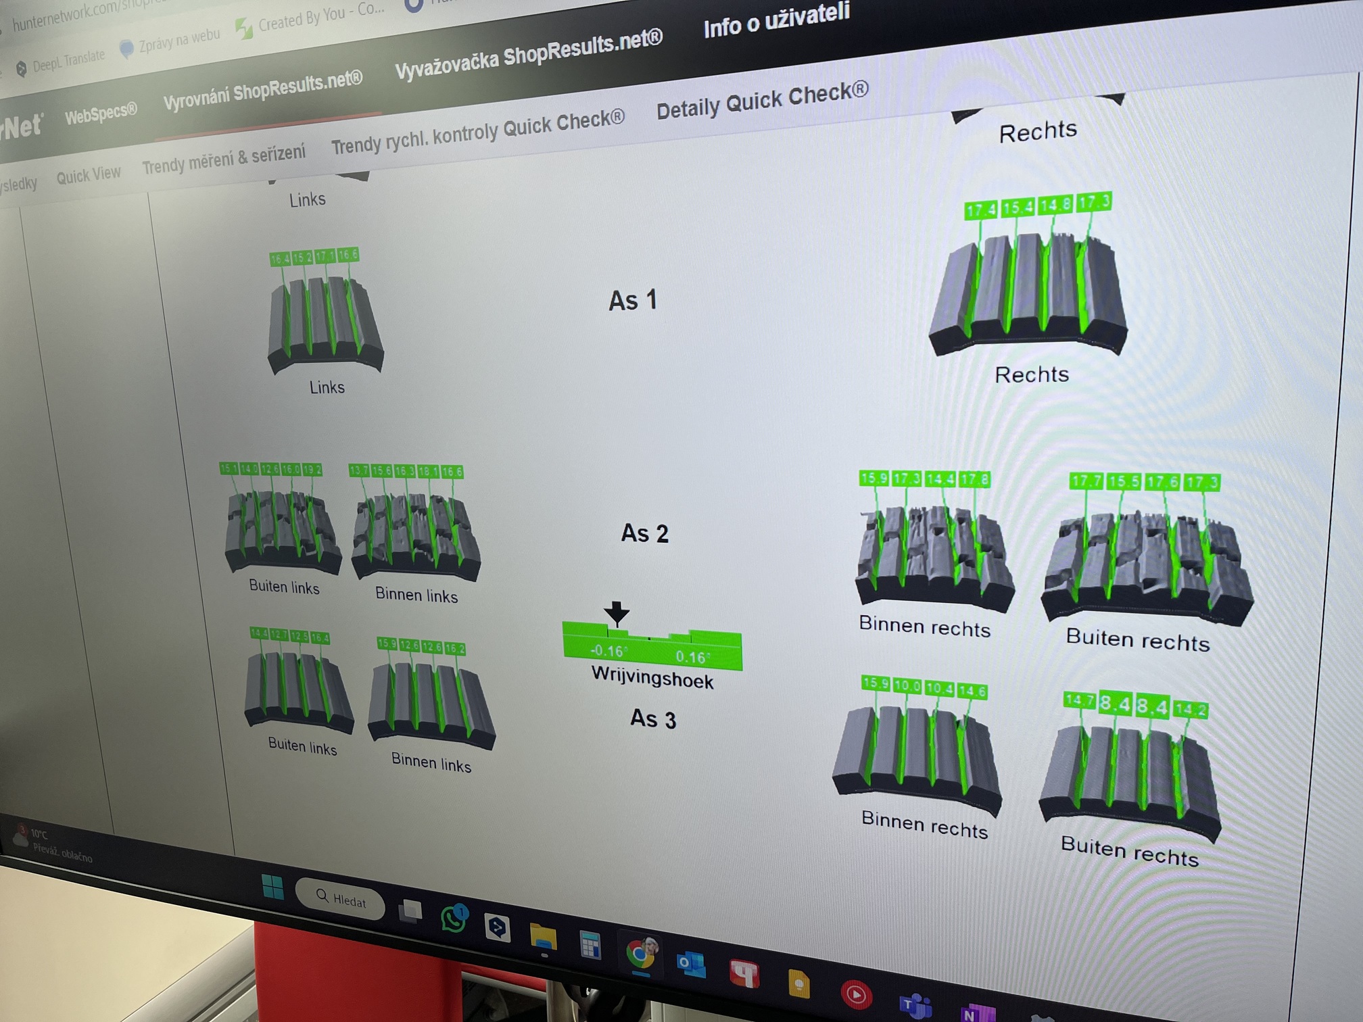Screen dimensions: 1363x1022
Task: Click As 1 Links tire tread thumbnail
Action: (x=325, y=321)
